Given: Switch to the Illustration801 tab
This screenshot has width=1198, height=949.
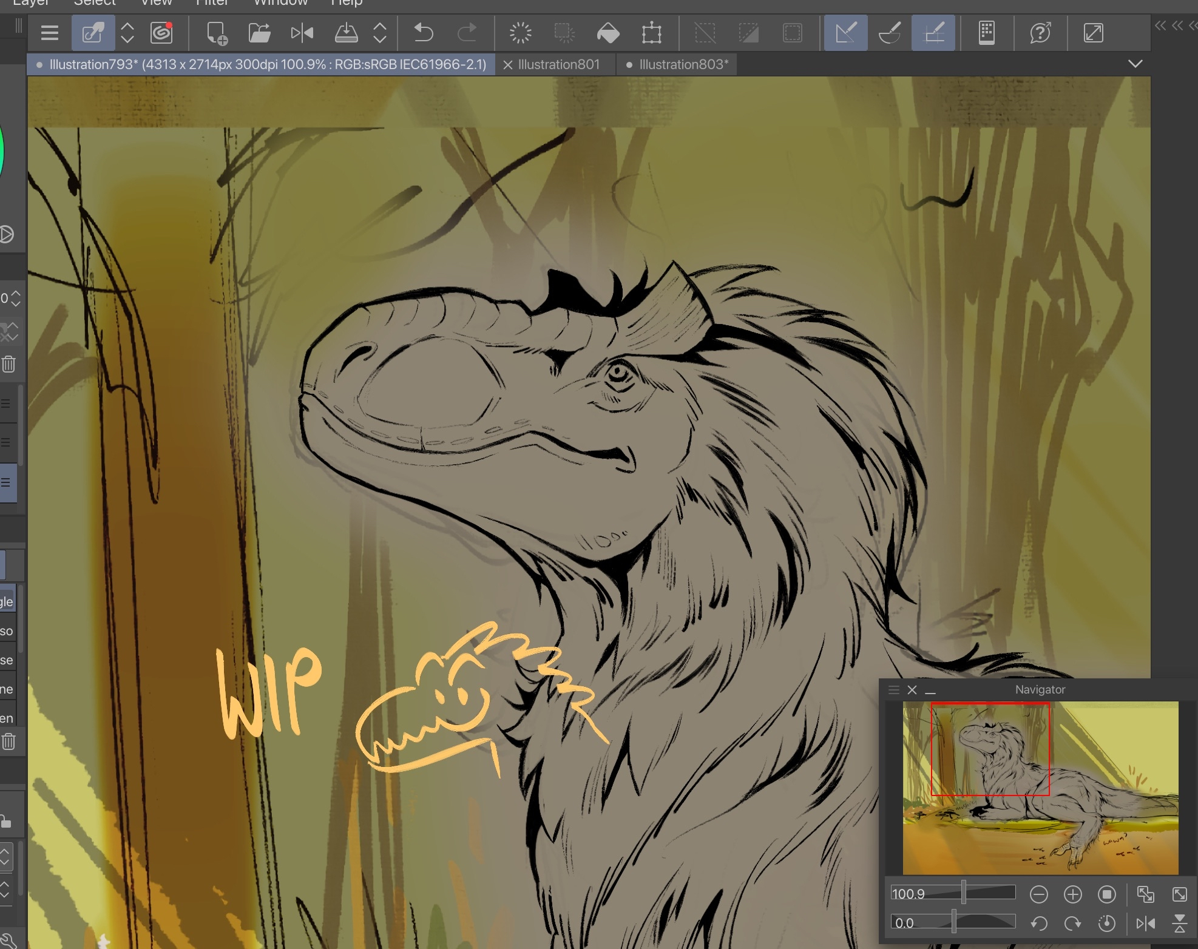Looking at the screenshot, I should pyautogui.click(x=558, y=64).
